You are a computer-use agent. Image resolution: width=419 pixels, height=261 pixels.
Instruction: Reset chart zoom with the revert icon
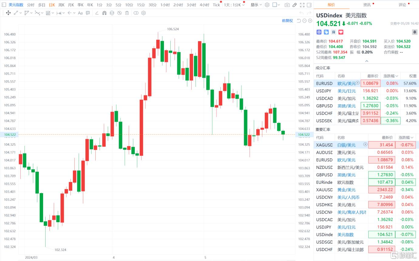point(299,21)
